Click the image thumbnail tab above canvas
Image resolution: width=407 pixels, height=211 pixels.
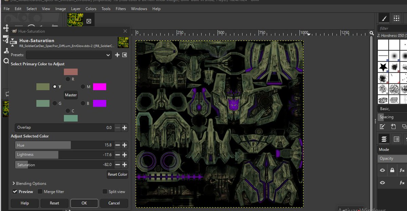pyautogui.click(x=75, y=20)
